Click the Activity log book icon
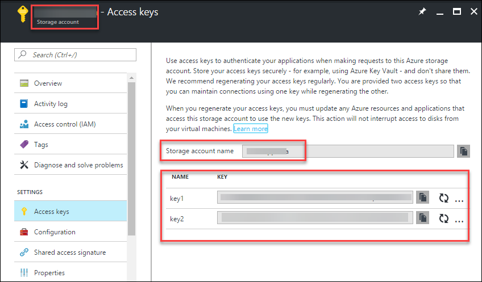 (x=24, y=104)
